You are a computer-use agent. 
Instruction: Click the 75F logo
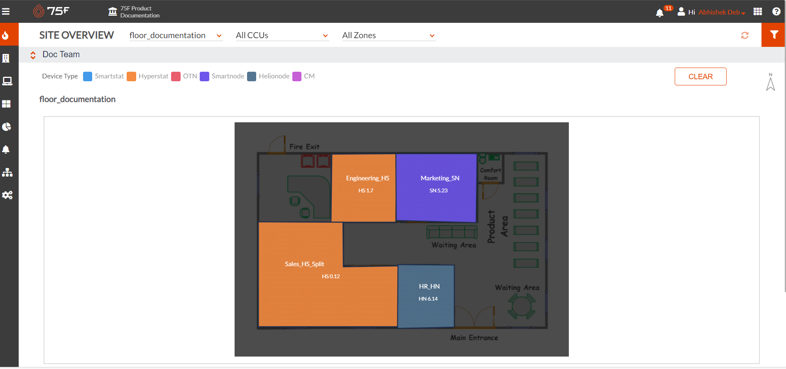click(51, 11)
